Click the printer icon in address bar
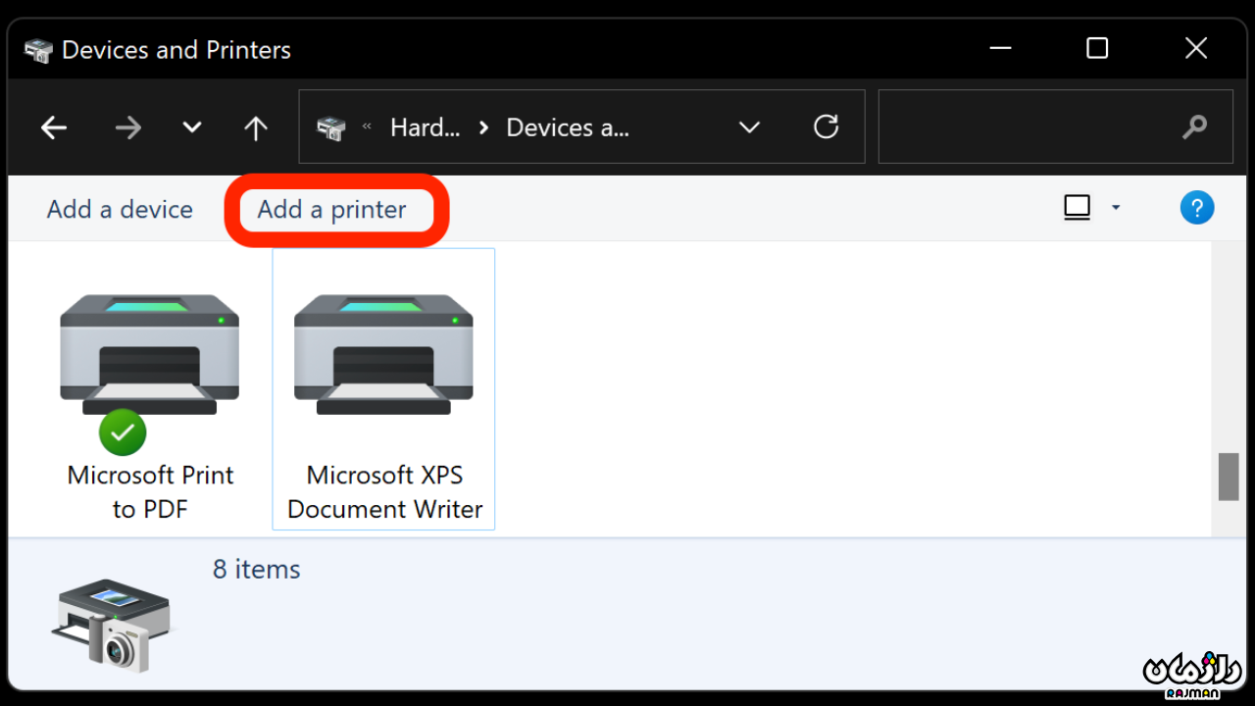 point(331,127)
